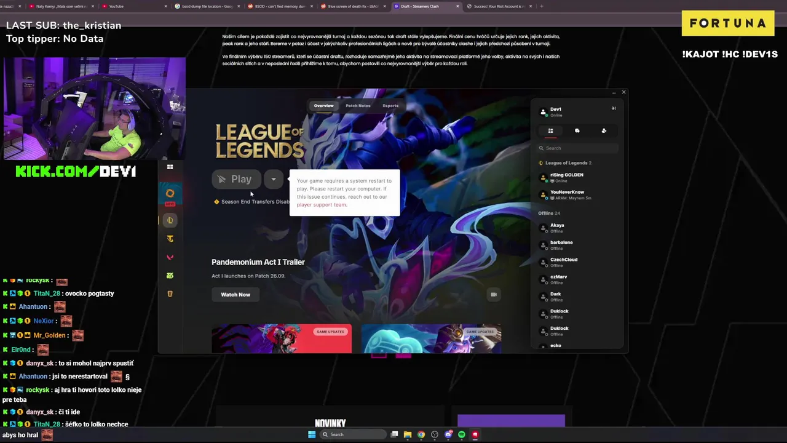The image size is (787, 443).
Task: Collapse the League of Legends friends group
Action: (x=565, y=163)
